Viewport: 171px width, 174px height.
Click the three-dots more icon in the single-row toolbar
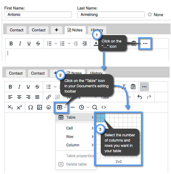point(145,43)
